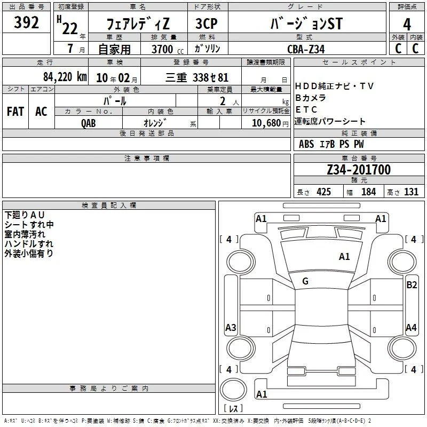This screenshot has height=427, width=427.
Task: Click door type 3CP
Action: point(207,23)
